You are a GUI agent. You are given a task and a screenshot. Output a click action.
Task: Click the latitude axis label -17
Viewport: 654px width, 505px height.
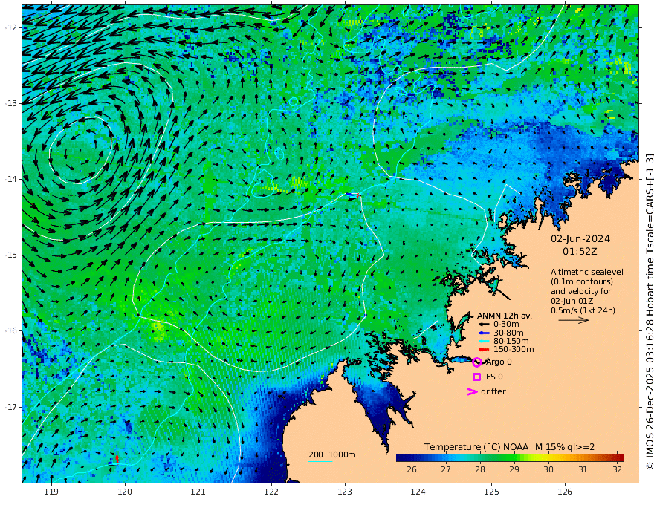11,407
